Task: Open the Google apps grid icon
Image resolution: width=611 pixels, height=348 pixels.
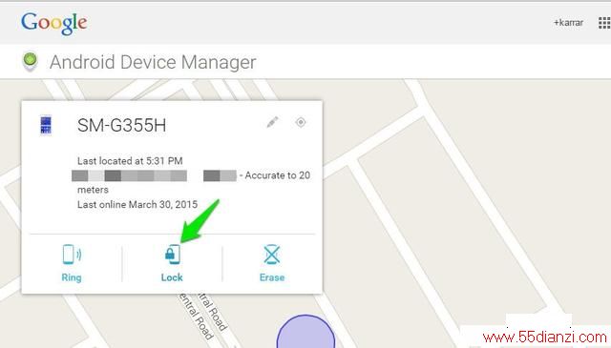Action: tap(604, 23)
